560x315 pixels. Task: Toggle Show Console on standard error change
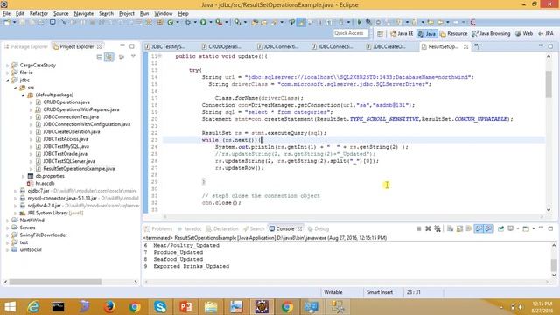pos(488,228)
